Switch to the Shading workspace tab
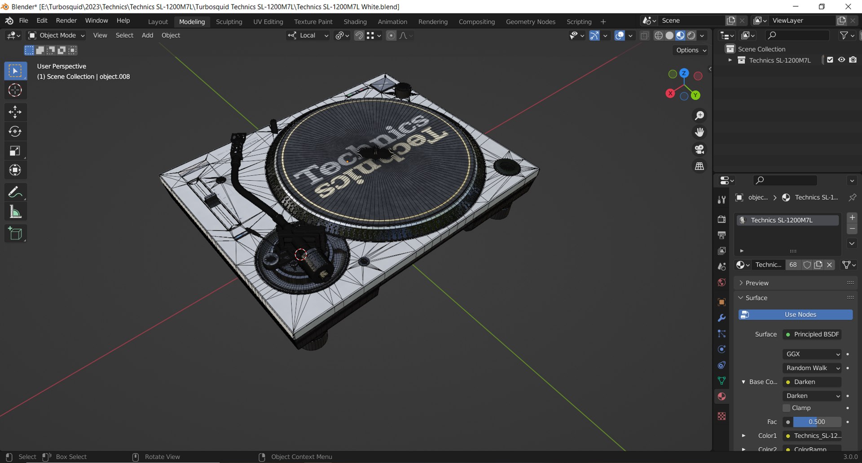862x463 pixels. tap(355, 22)
